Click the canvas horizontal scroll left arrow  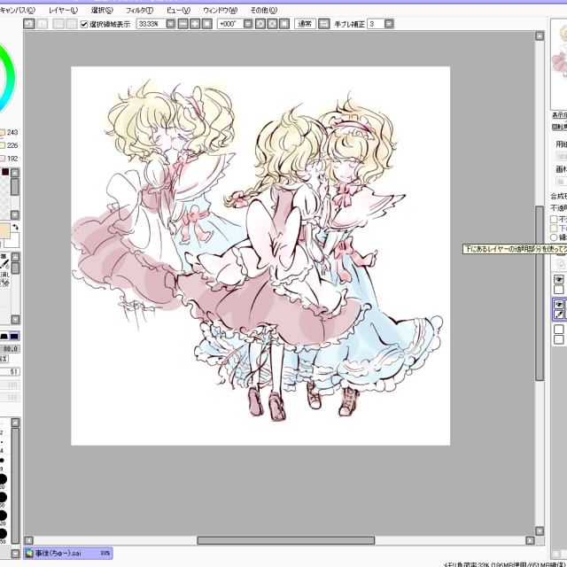click(28, 540)
